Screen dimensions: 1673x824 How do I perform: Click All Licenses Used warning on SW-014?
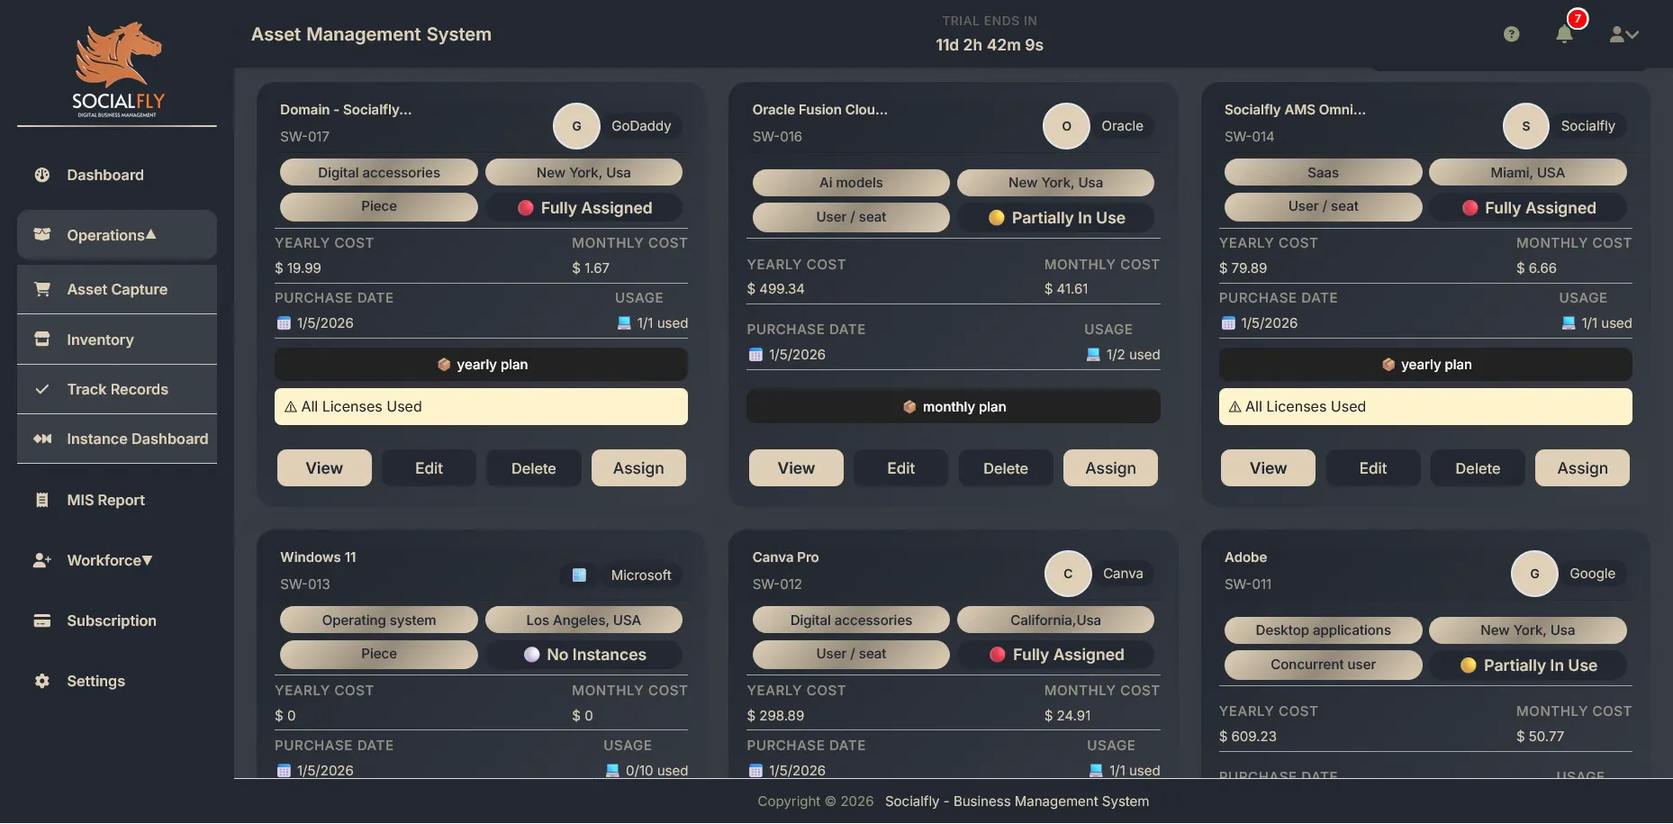click(x=1425, y=407)
